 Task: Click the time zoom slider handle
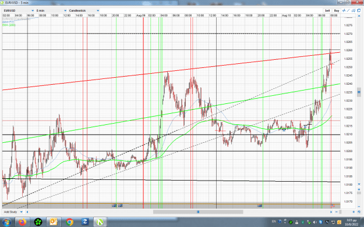pos(340,212)
